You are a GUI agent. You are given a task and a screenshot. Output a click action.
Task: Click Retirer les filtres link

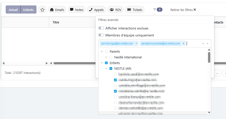click(183, 10)
